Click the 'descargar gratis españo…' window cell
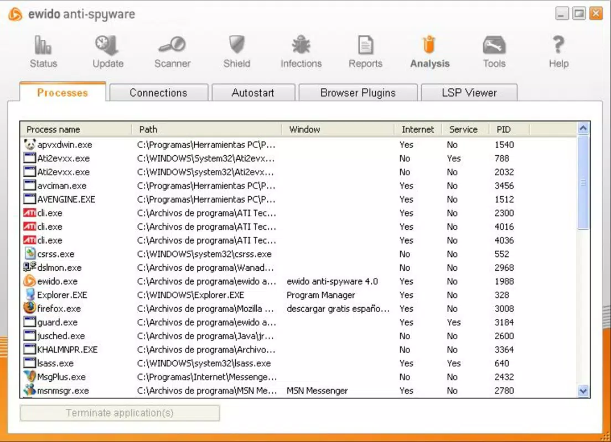 338,308
